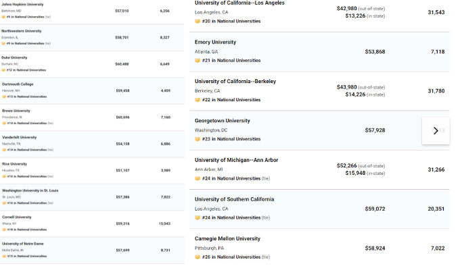Viewport: 462px width, 266px height.
Task: Click the #20 badge icon under UC Los Angeles
Action: tap(198, 21)
